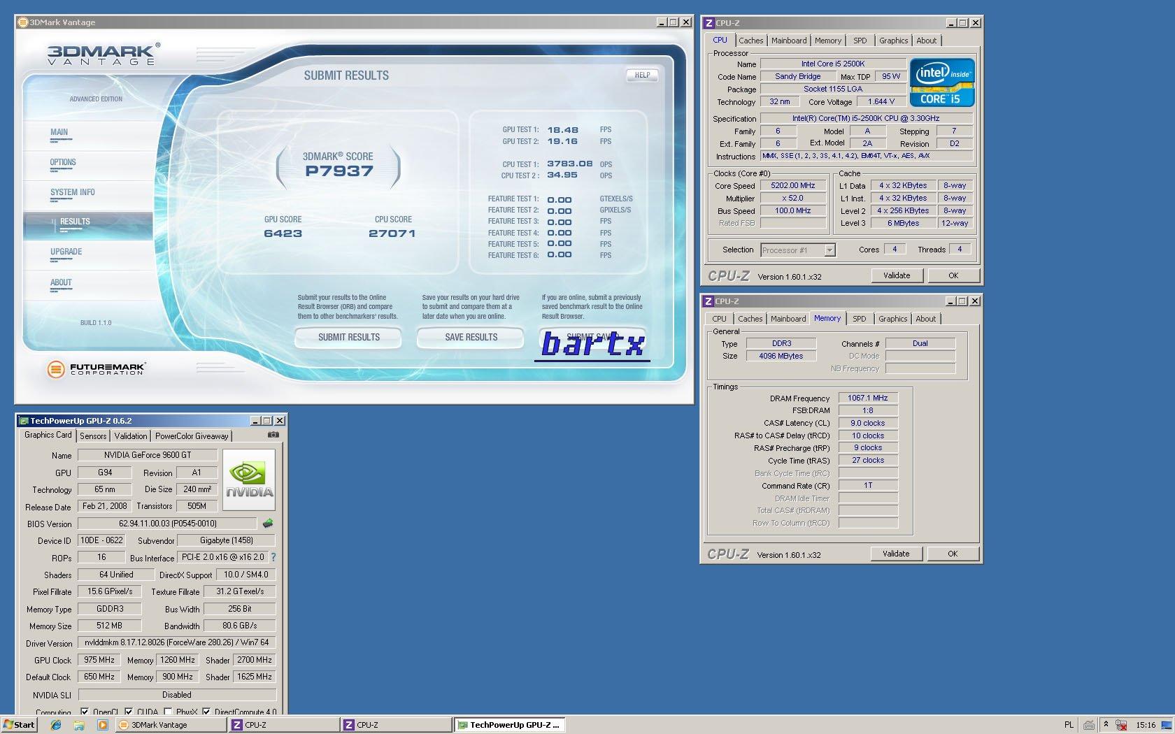Open the Memory tab in top CPU-Z window
The height and width of the screenshot is (734, 1175).
828,41
